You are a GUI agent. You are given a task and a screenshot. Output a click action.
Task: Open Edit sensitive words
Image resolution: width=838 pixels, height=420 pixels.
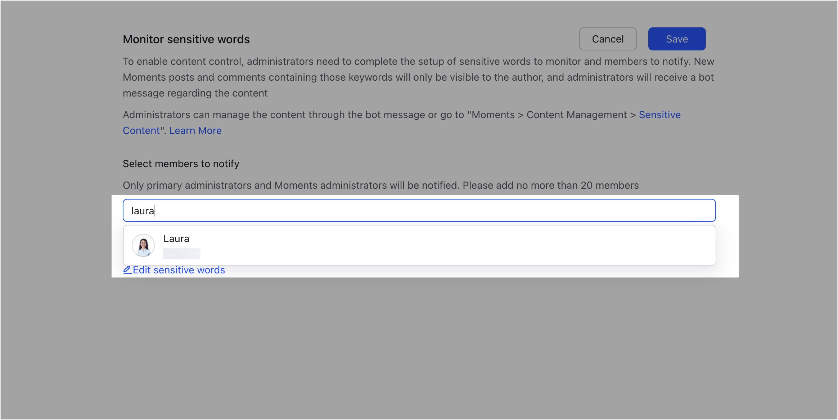pyautogui.click(x=179, y=270)
